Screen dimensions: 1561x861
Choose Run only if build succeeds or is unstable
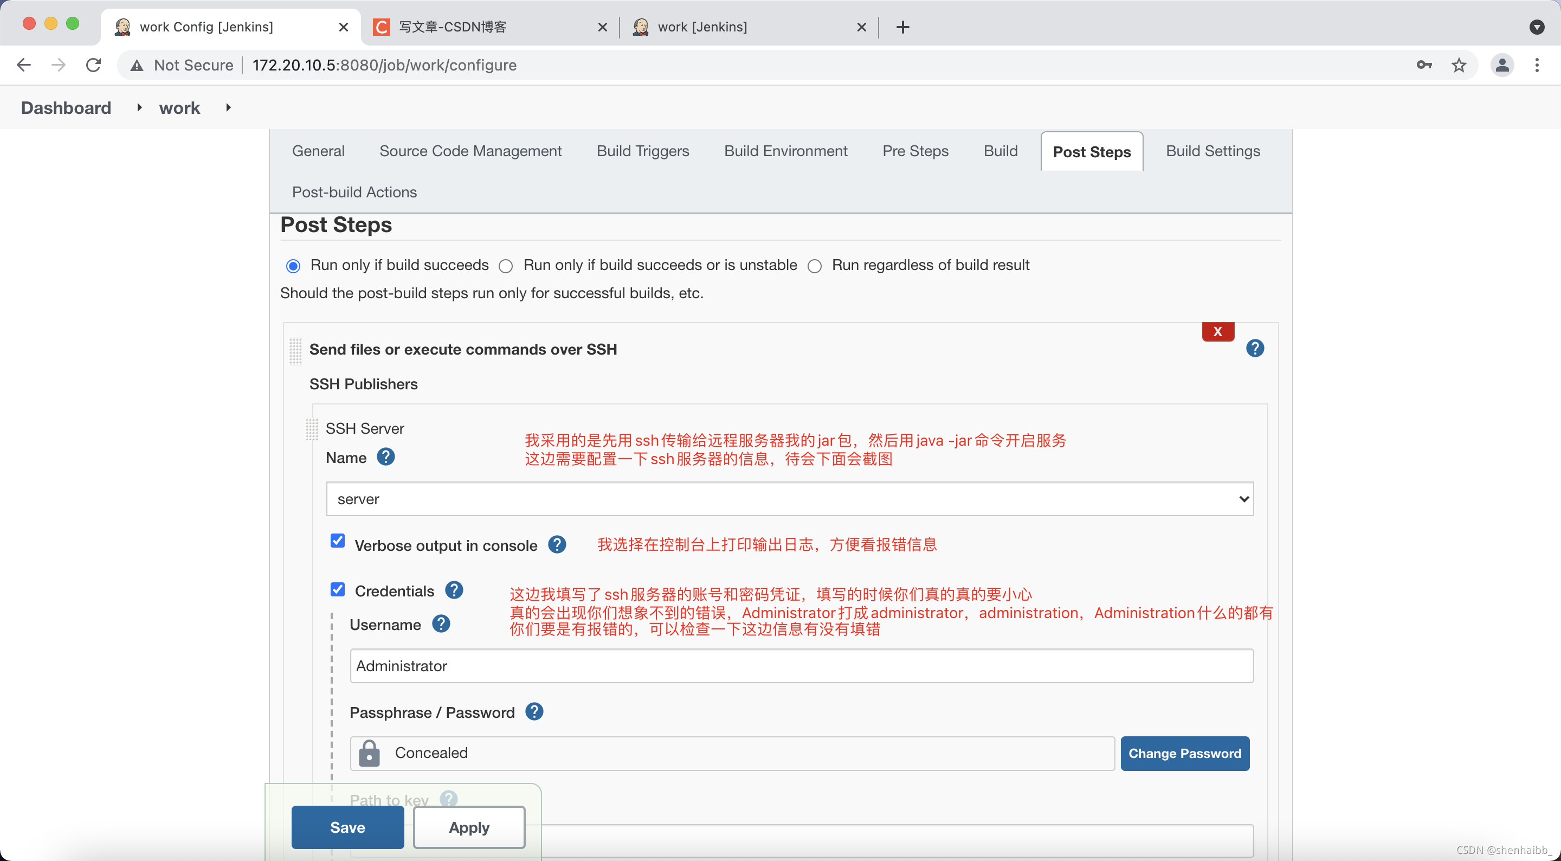point(505,266)
